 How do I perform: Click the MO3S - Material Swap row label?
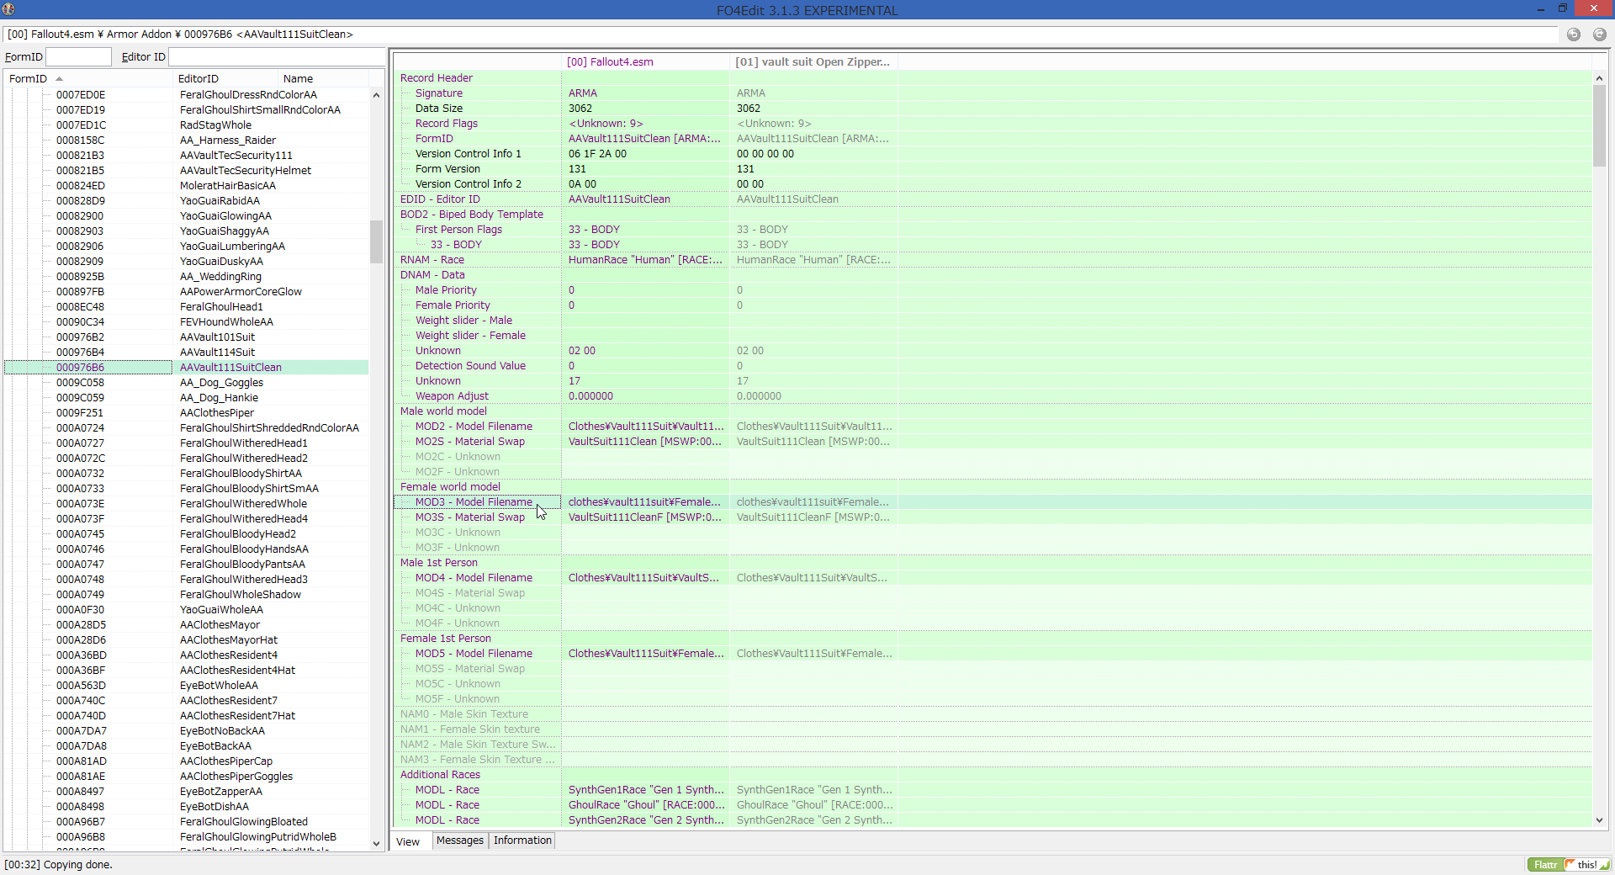(470, 517)
